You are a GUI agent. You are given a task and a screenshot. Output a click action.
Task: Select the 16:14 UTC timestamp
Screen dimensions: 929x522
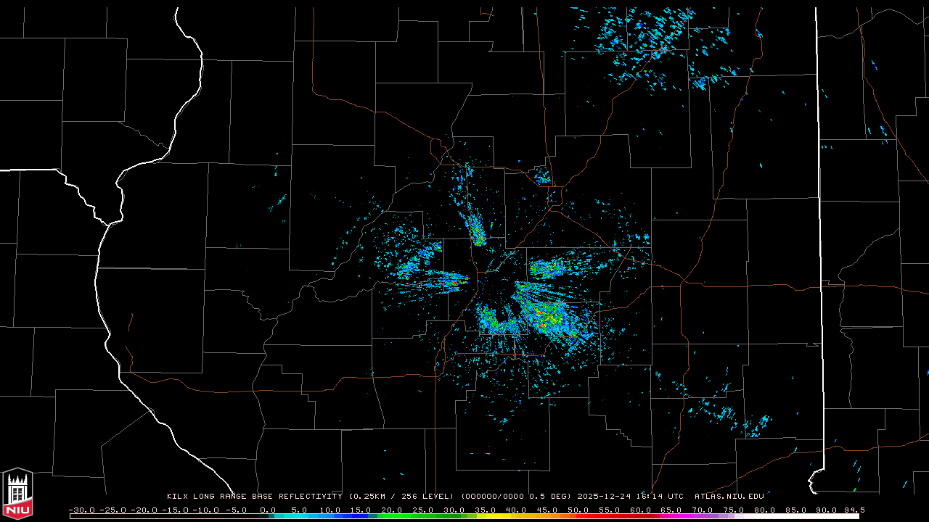click(x=663, y=497)
